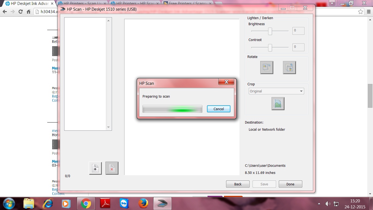Show hidden system tray icons
The image size is (373, 210).
coord(319,204)
